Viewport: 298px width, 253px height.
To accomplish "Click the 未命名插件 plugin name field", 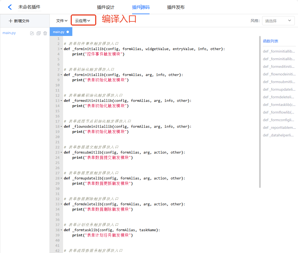I will click(29, 7).
